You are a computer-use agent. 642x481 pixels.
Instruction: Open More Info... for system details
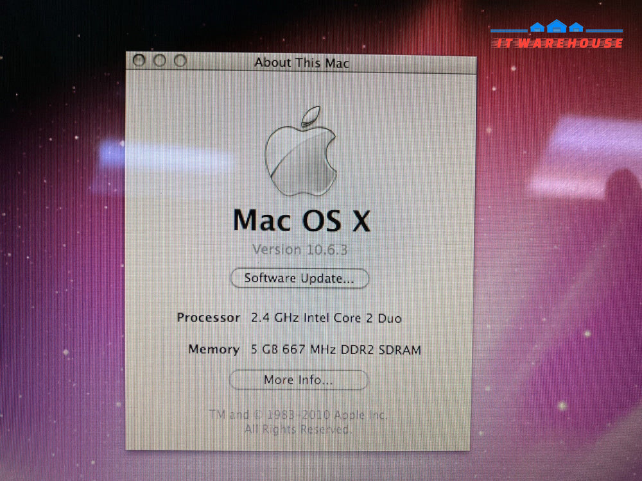299,380
